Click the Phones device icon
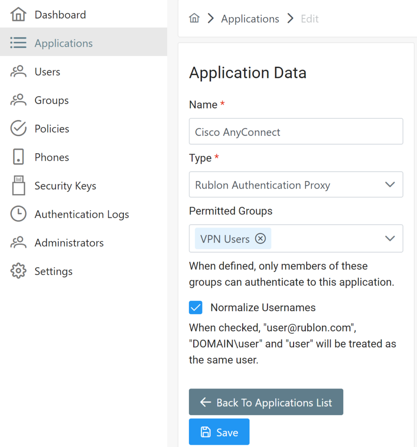 (18, 157)
